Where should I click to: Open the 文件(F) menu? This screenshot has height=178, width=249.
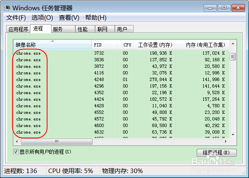point(16,18)
